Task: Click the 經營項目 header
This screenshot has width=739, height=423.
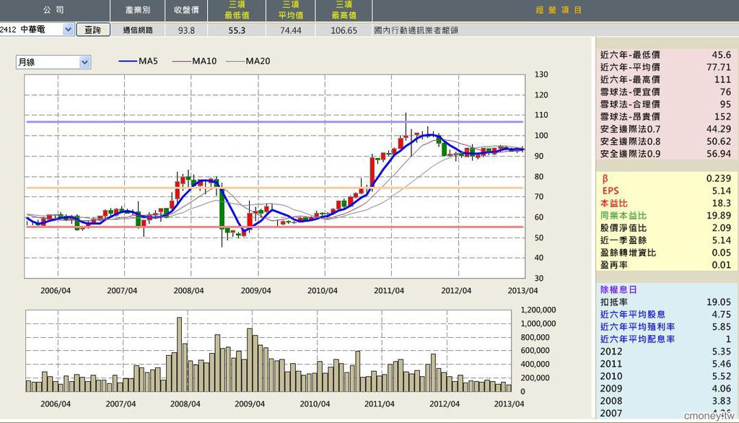Action: coord(559,10)
